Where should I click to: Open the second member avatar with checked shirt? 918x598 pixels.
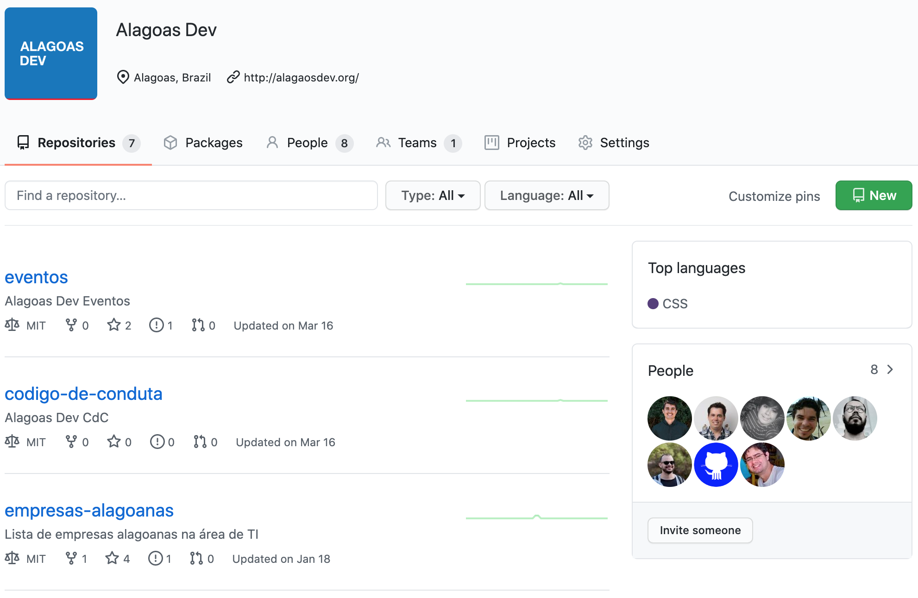point(716,418)
